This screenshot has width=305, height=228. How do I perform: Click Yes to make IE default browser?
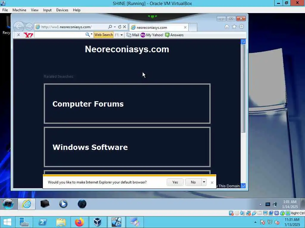pyautogui.click(x=175, y=182)
